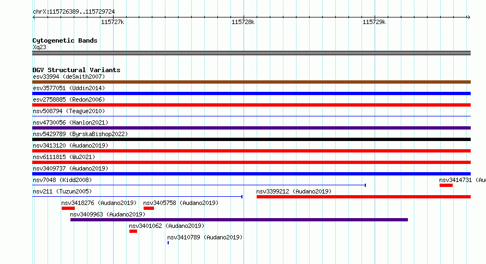Select the blue esv3577051 variant bar
486x264 pixels.
[x=251, y=93]
